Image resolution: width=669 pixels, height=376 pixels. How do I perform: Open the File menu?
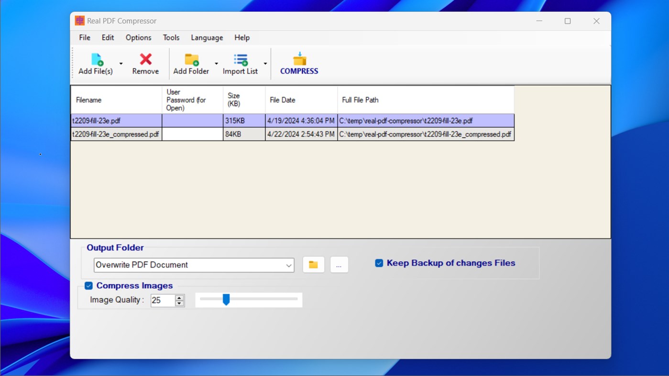(84, 37)
